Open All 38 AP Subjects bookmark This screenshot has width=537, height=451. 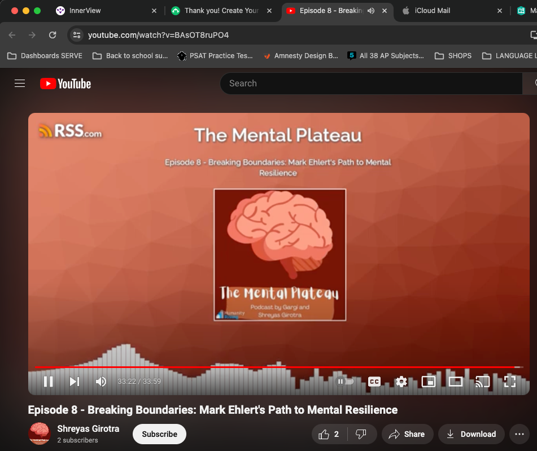pos(386,55)
